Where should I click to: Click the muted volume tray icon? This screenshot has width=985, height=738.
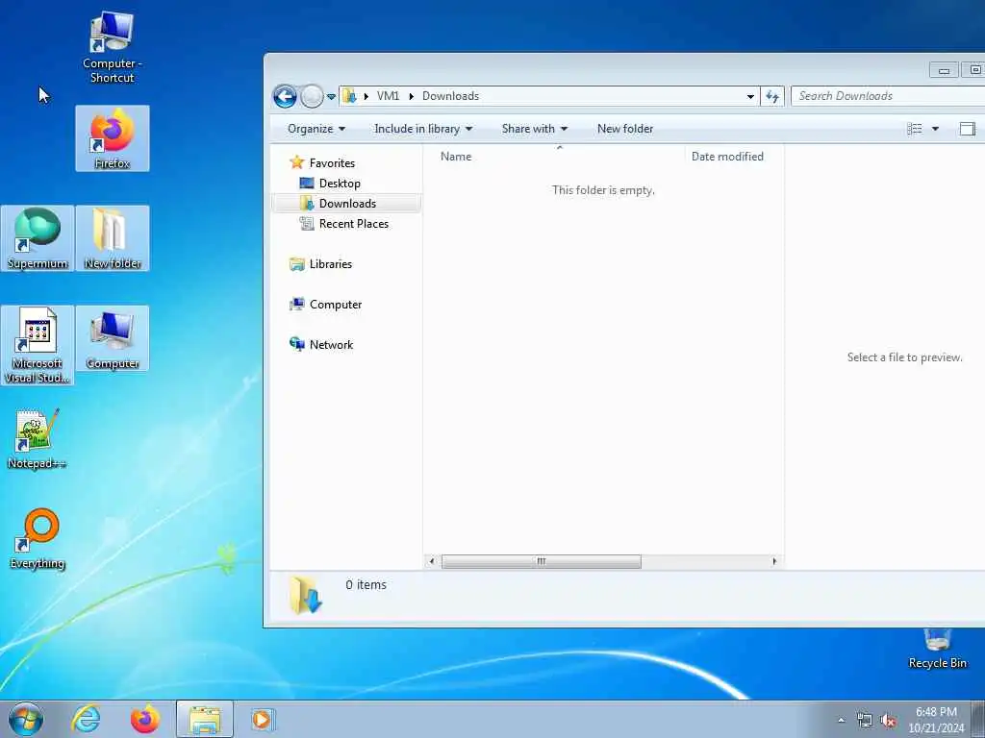coord(888,721)
